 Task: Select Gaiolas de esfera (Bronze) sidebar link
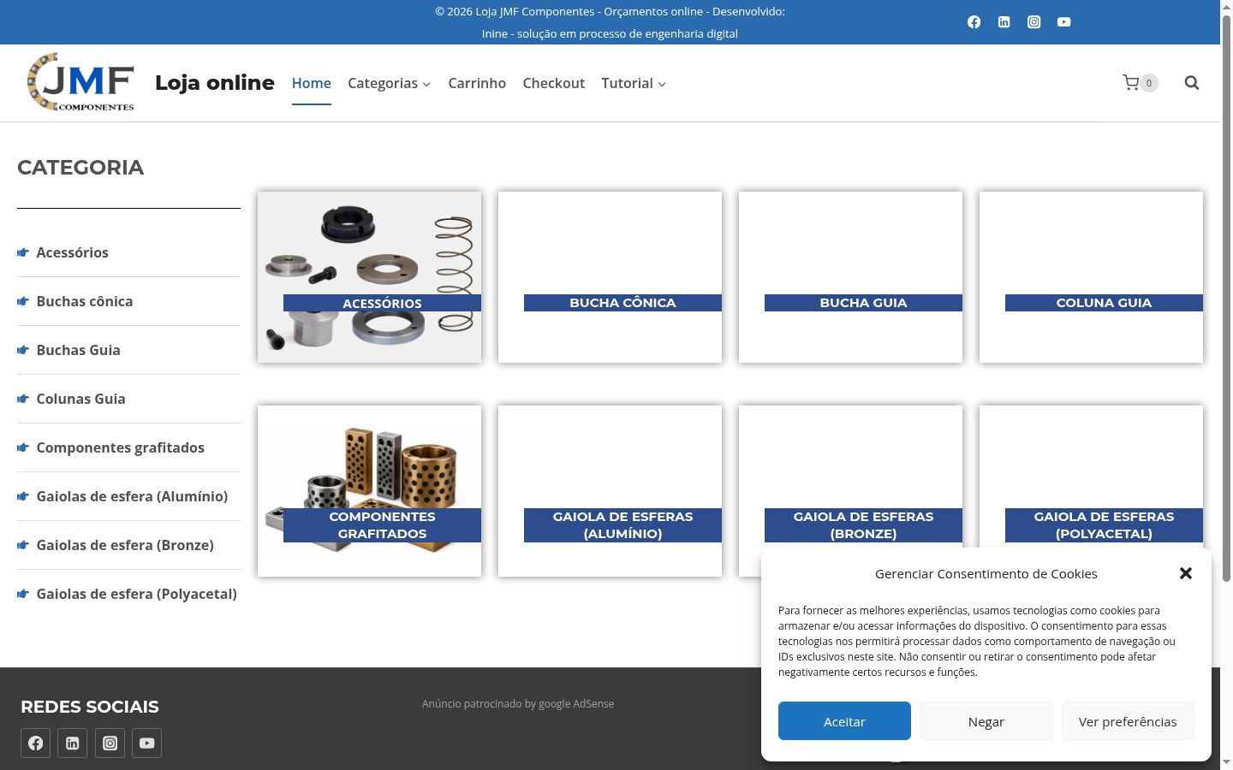[x=125, y=545]
